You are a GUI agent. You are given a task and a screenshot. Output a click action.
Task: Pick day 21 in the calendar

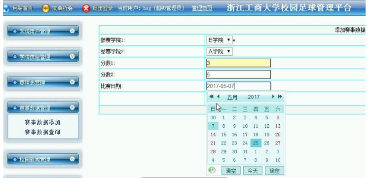coord(213,143)
